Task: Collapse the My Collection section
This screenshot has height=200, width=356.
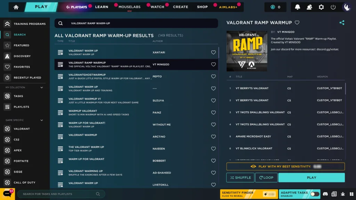Action: 42,87
